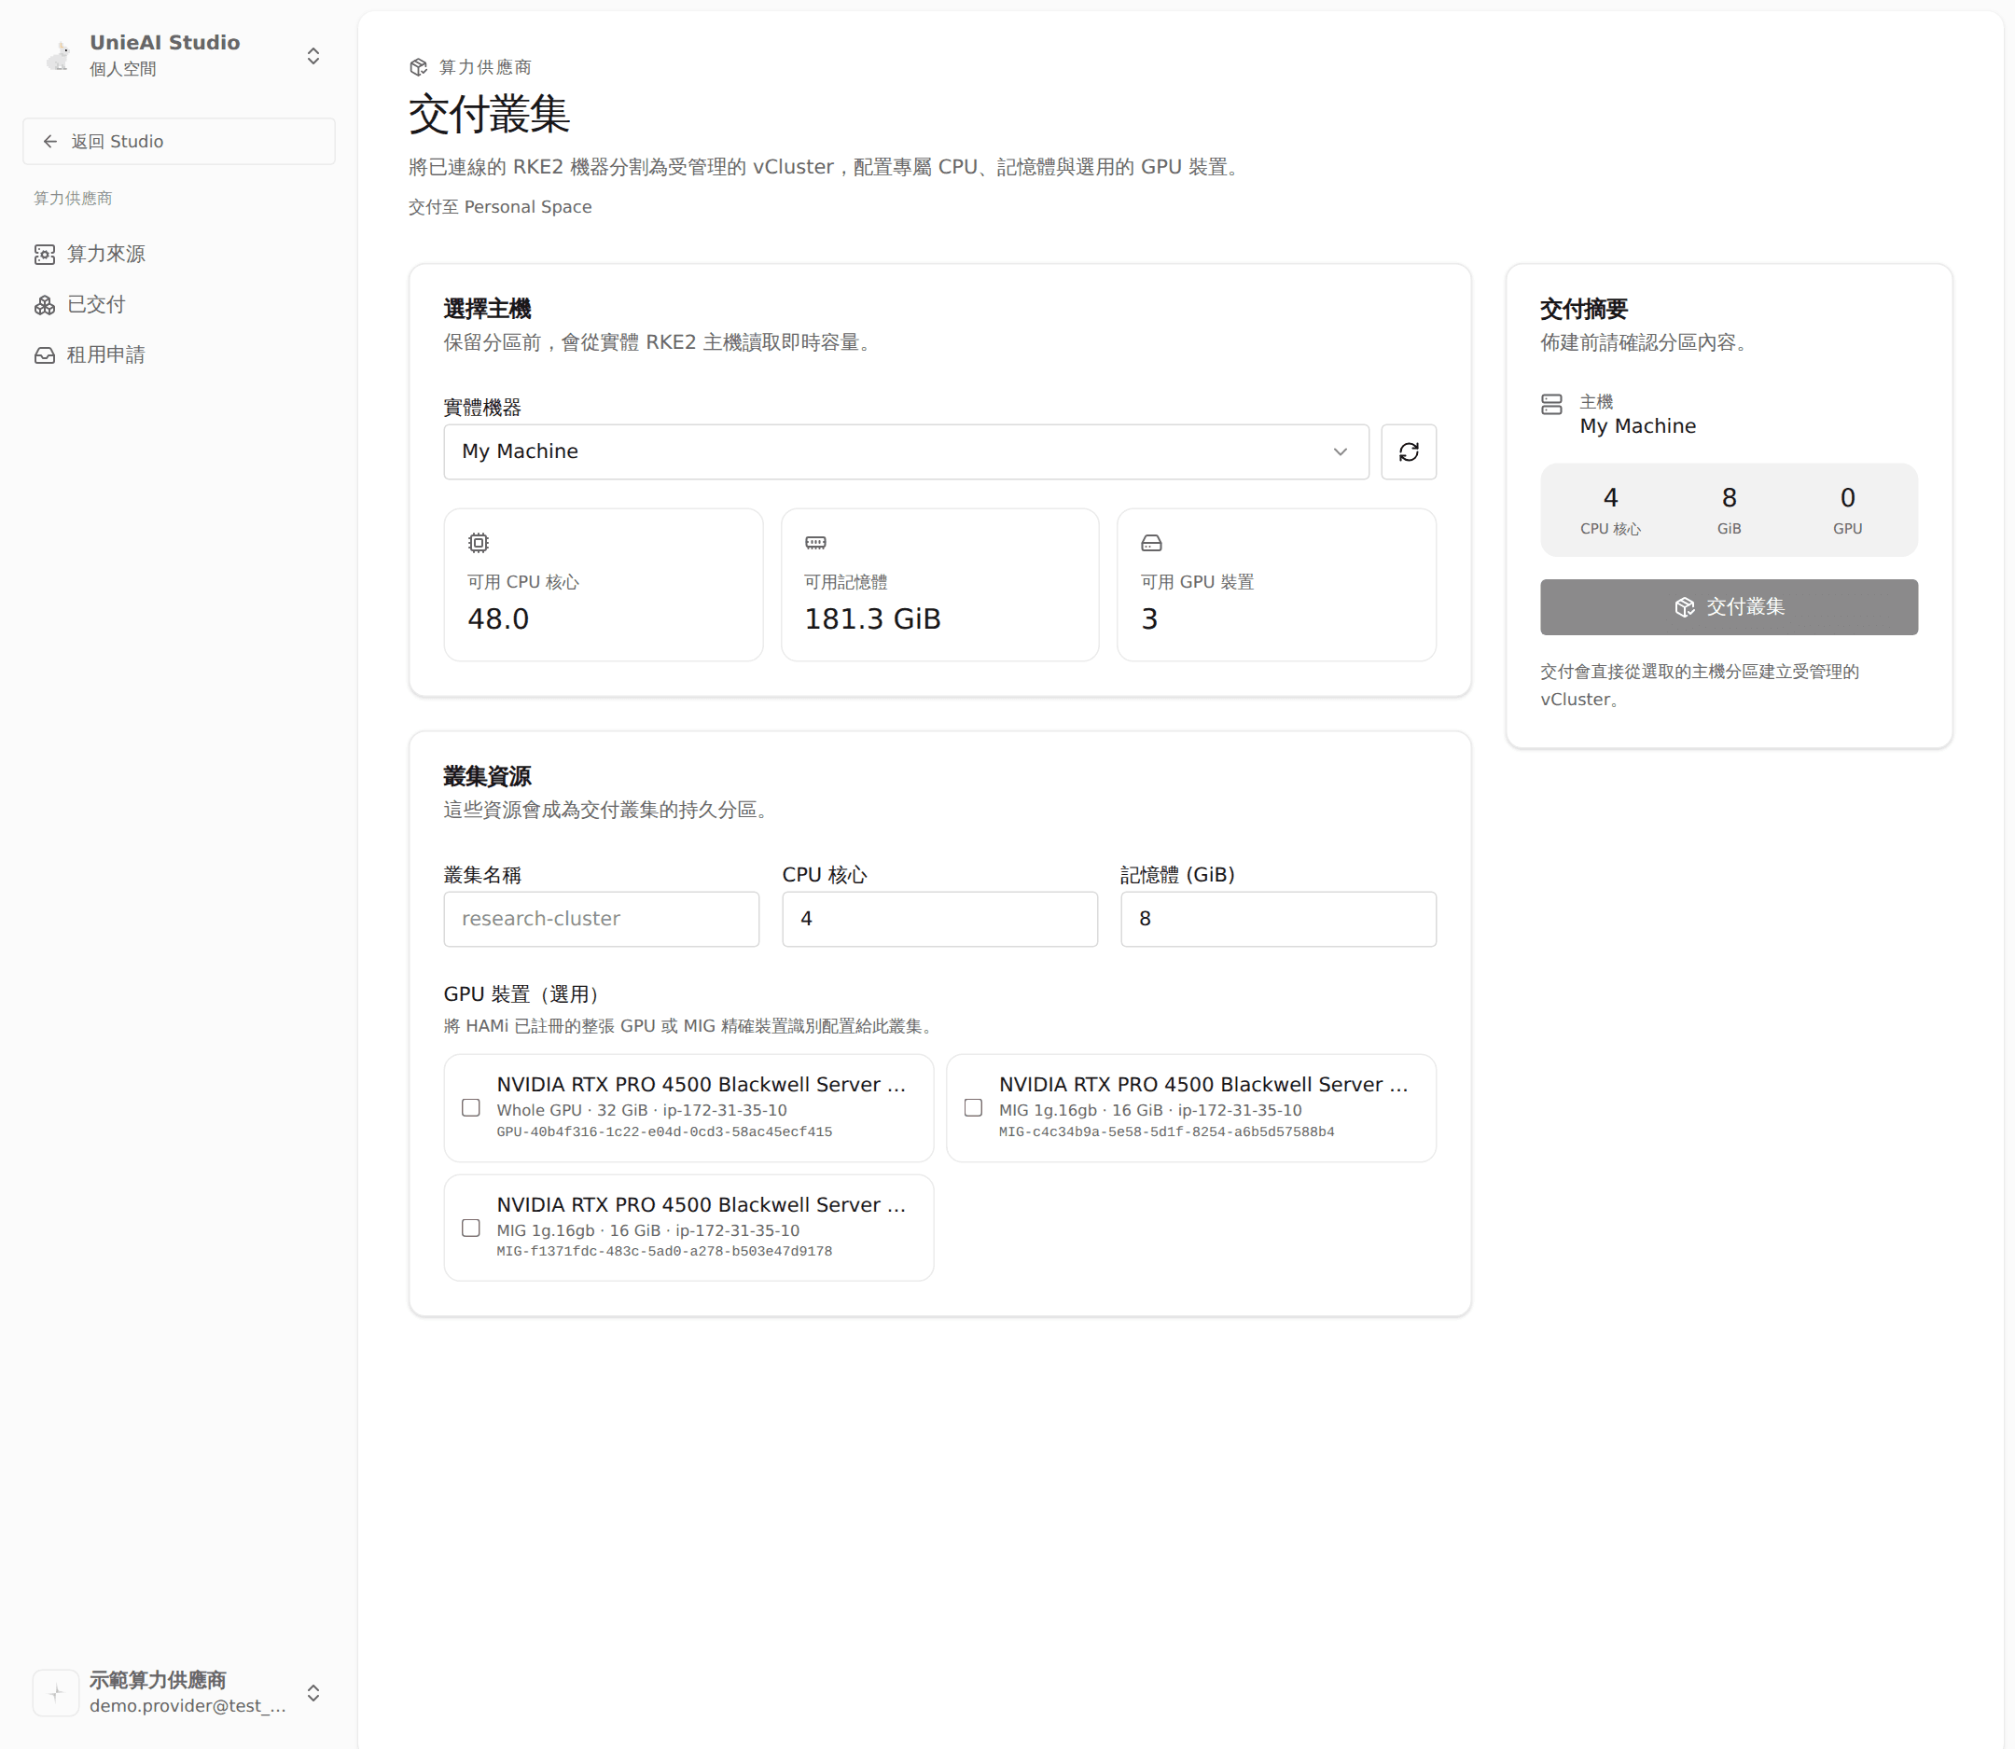Click the server icon beside 主機 in summary
This screenshot has height=1749, width=2015.
click(x=1551, y=404)
